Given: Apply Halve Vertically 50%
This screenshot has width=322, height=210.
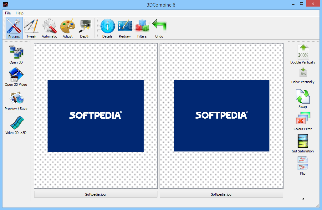Looking at the screenshot, I should [303, 76].
